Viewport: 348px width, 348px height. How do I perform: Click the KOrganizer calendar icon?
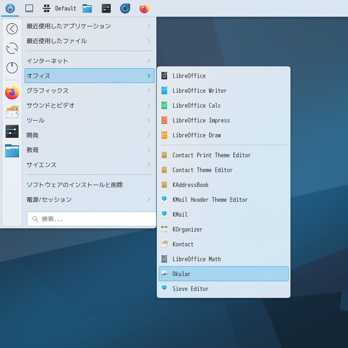[164, 229]
